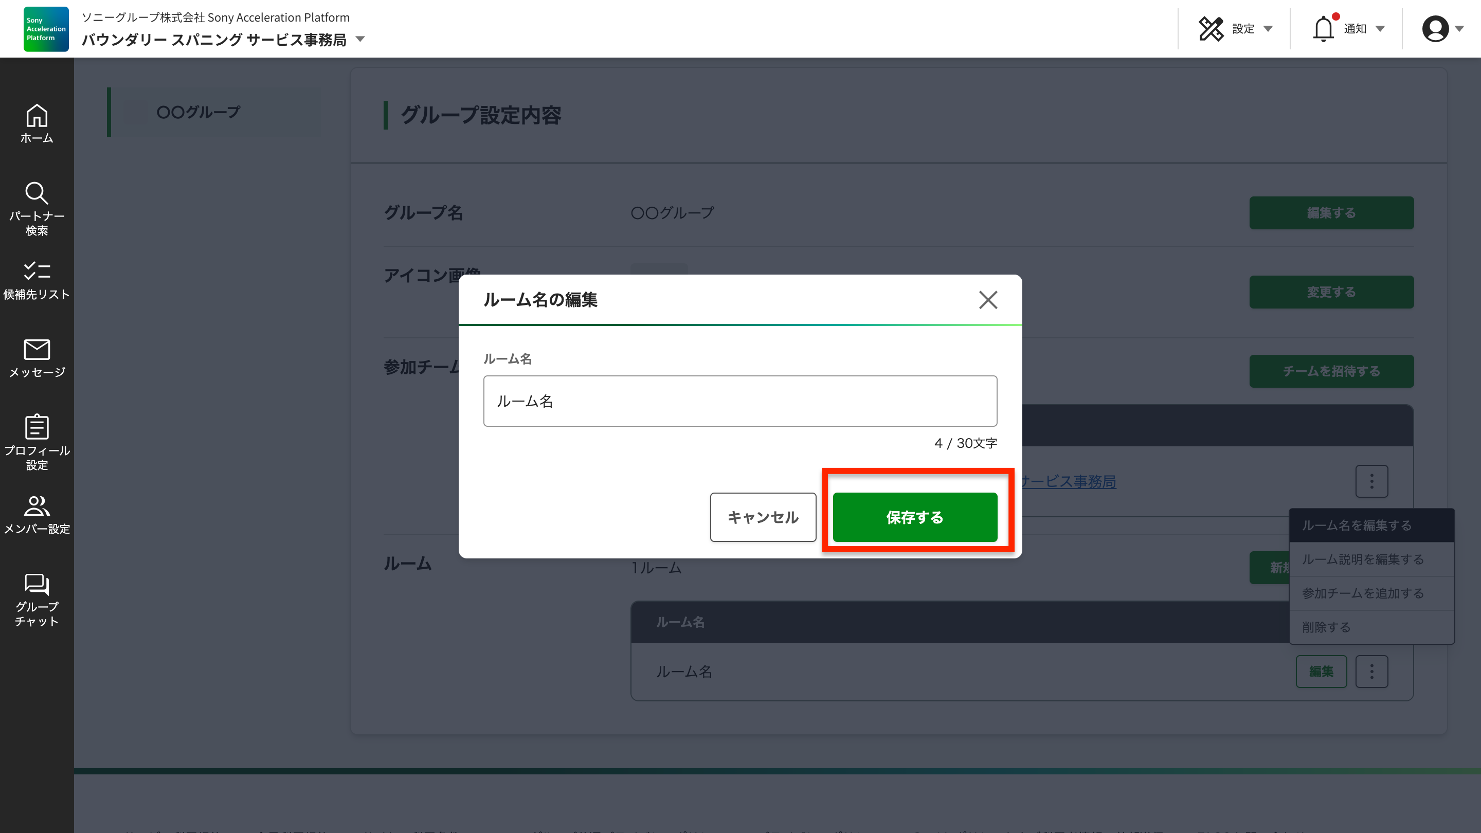Viewport: 1481px width, 833px height.
Task: Click the 保存する save button
Action: pos(915,517)
